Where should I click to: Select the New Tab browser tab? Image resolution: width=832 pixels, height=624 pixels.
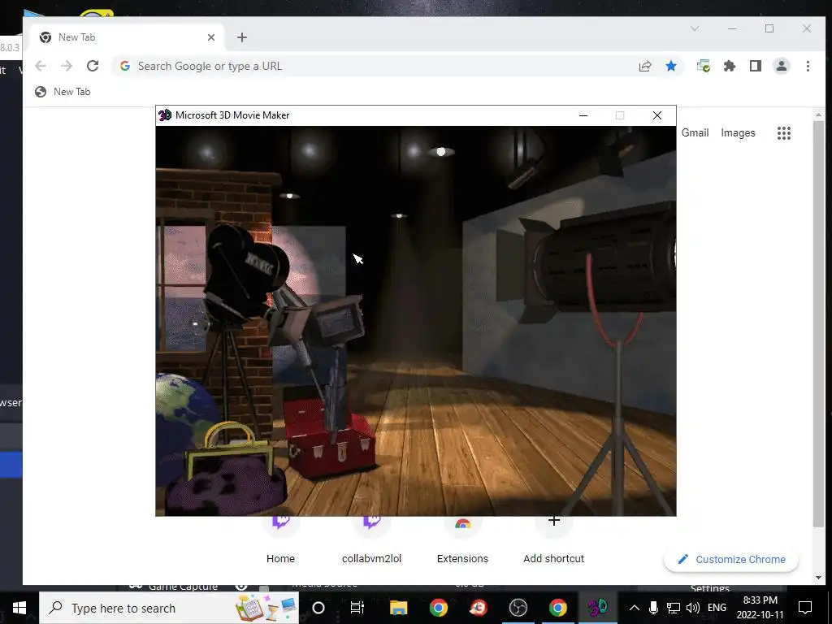(128, 37)
